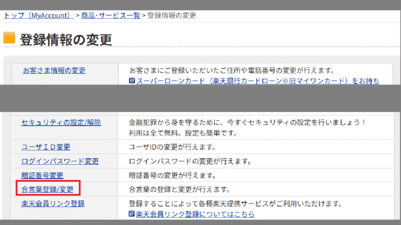Screen dimensions: 401x225
Task: Click text 暗証番号の変更が行えます。
Action: coord(172,175)
